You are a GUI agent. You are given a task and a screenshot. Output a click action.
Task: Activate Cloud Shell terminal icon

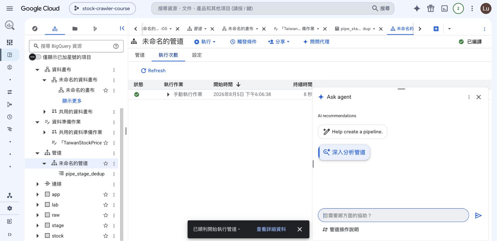[444, 9]
